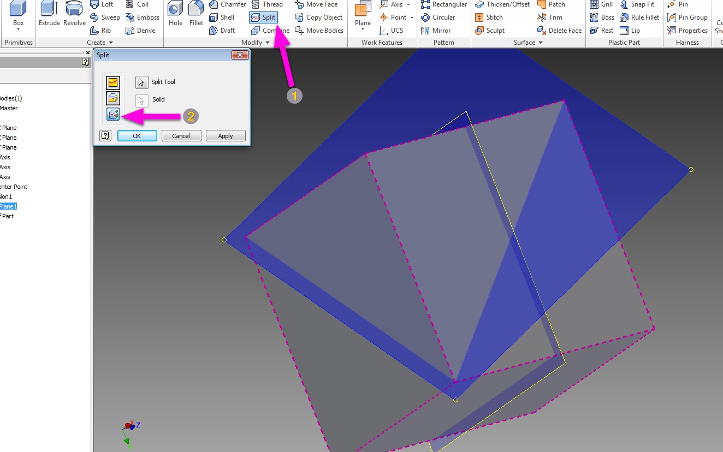Select the Box primitive tool
723x452 pixels.
(18, 13)
